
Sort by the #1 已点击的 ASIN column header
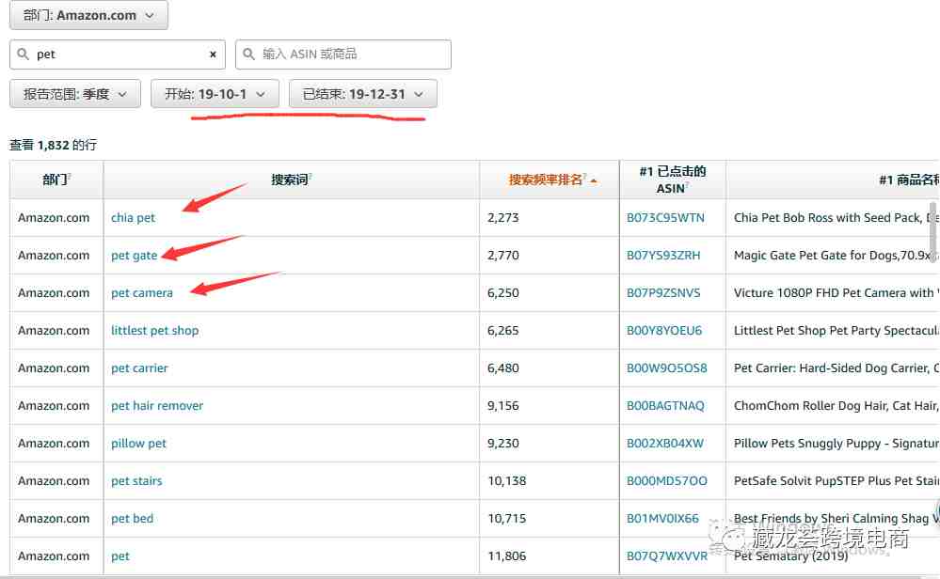(672, 180)
